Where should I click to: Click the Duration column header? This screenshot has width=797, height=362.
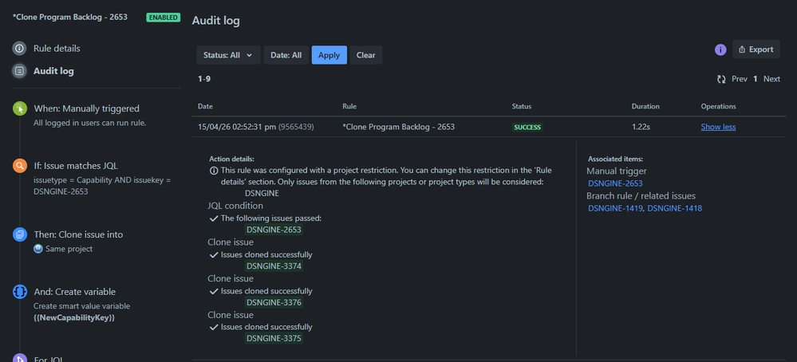[645, 107]
